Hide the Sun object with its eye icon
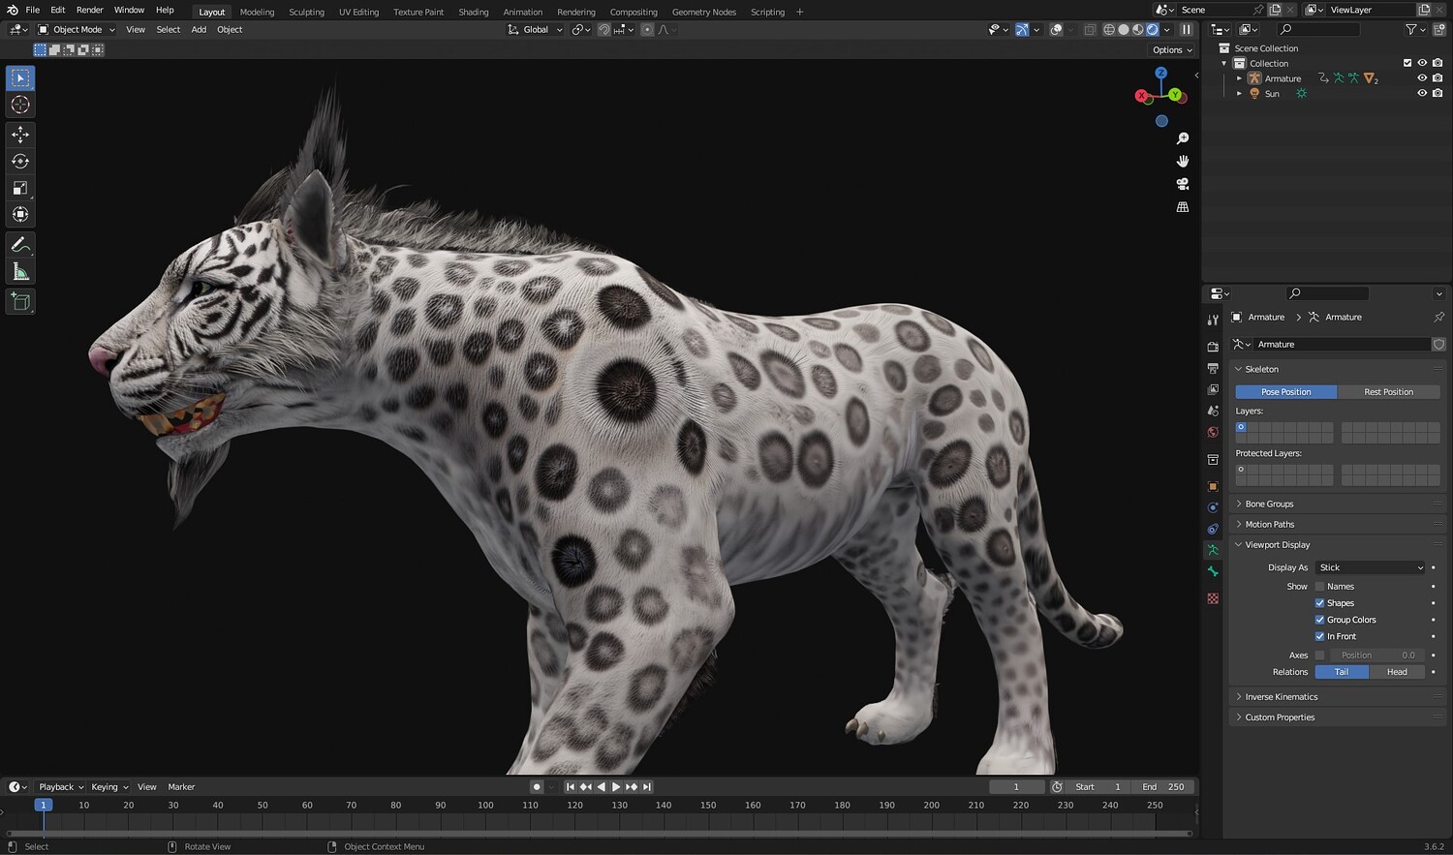 (x=1422, y=94)
